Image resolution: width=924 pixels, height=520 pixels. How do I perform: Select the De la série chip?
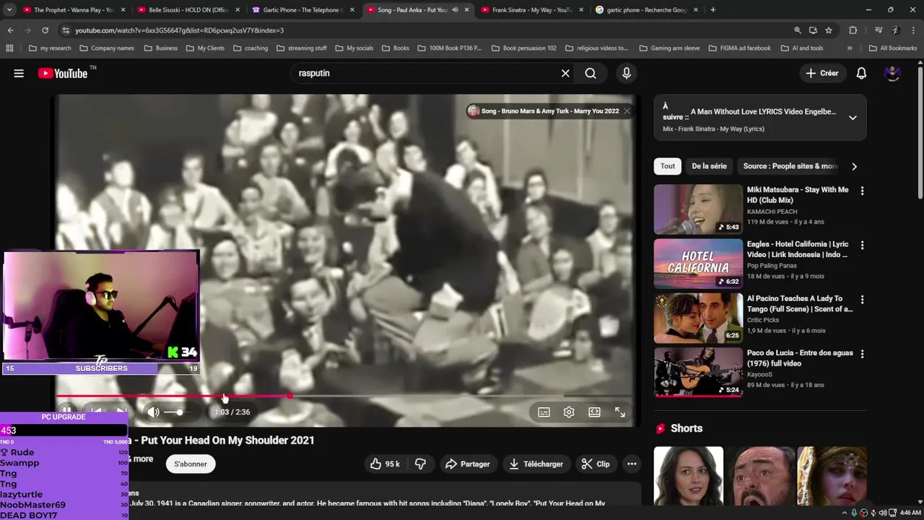[x=709, y=166]
